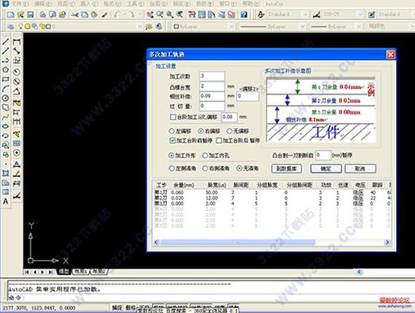Select the Polygon draw tool
The image size is (415, 313).
pos(6,70)
